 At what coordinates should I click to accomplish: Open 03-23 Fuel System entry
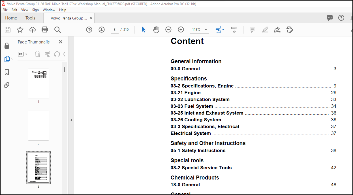tap(253, 106)
